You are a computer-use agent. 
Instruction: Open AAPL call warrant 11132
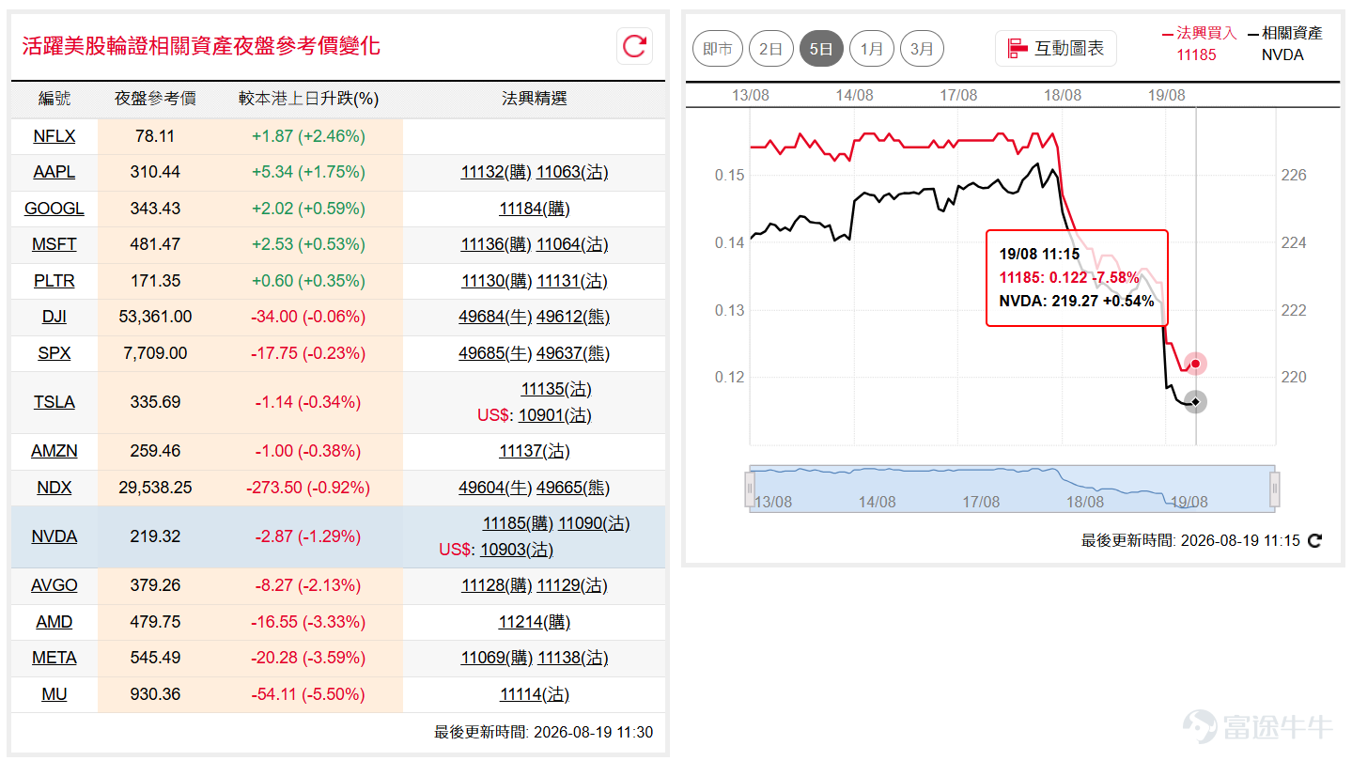[x=496, y=172]
